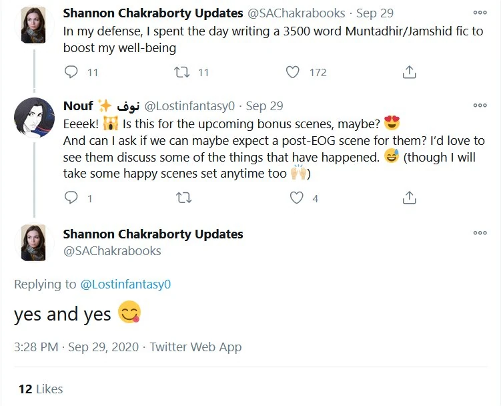Open more options on first tweet

click(x=480, y=12)
